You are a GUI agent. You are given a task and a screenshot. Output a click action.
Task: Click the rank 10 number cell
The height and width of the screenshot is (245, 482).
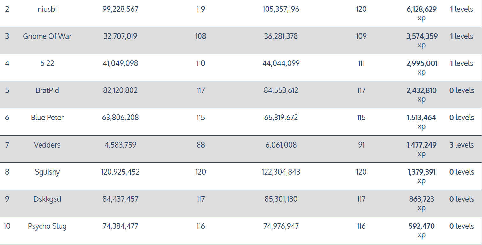click(7, 226)
